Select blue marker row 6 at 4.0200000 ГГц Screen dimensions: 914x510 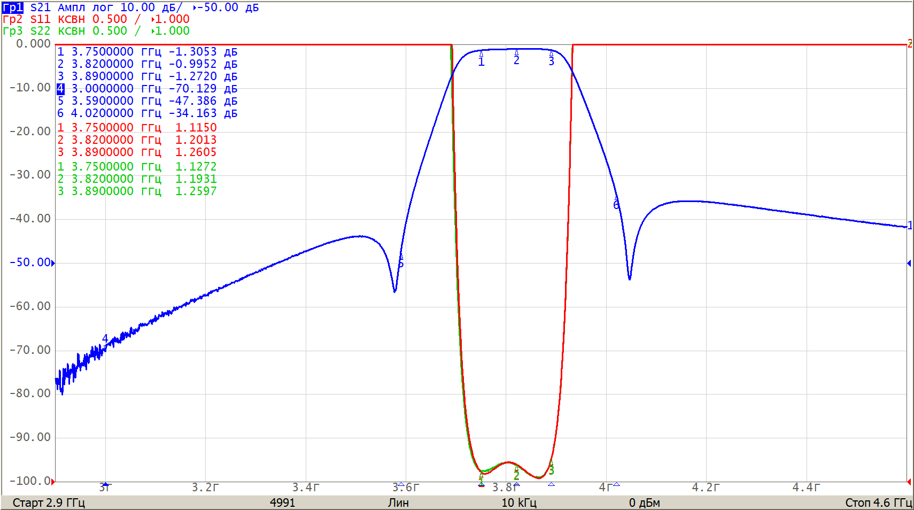[x=147, y=113]
